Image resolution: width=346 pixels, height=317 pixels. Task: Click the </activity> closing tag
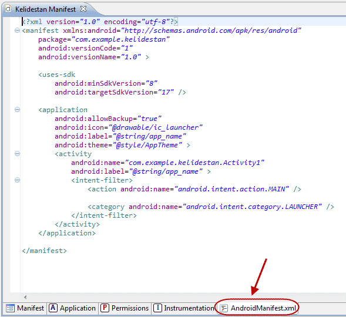(77, 224)
